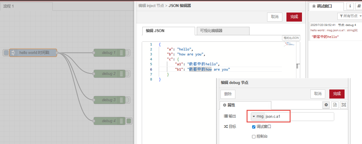
Task: Click 编辑 inject 节点 breadcrumb
Action: point(151,6)
